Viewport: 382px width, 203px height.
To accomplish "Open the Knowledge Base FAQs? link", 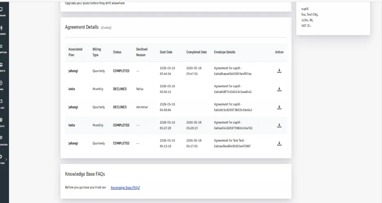I will (125, 188).
